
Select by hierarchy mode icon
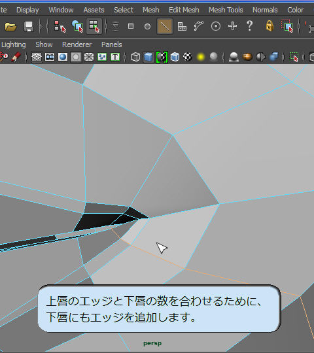[60, 27]
